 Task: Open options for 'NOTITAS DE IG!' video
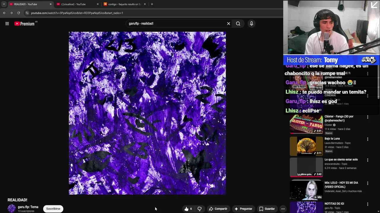pyautogui.click(x=368, y=204)
